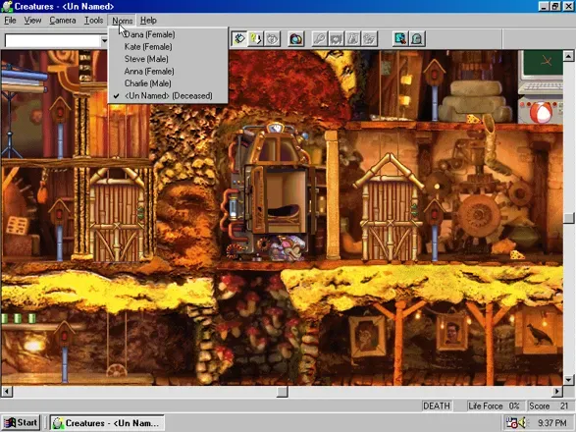Click the greyed-out key toolbar icon
576x432 pixels.
point(320,38)
